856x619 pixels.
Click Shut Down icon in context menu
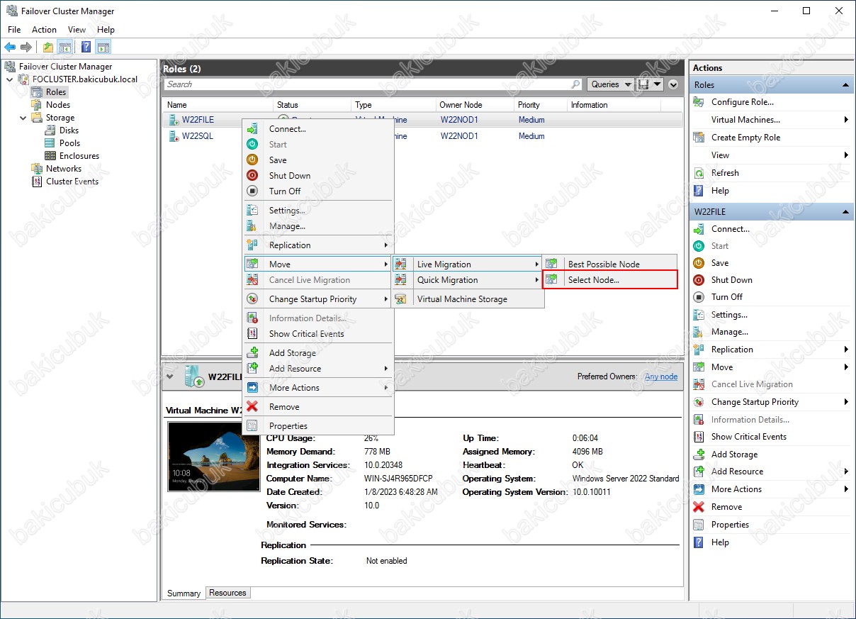pos(252,176)
